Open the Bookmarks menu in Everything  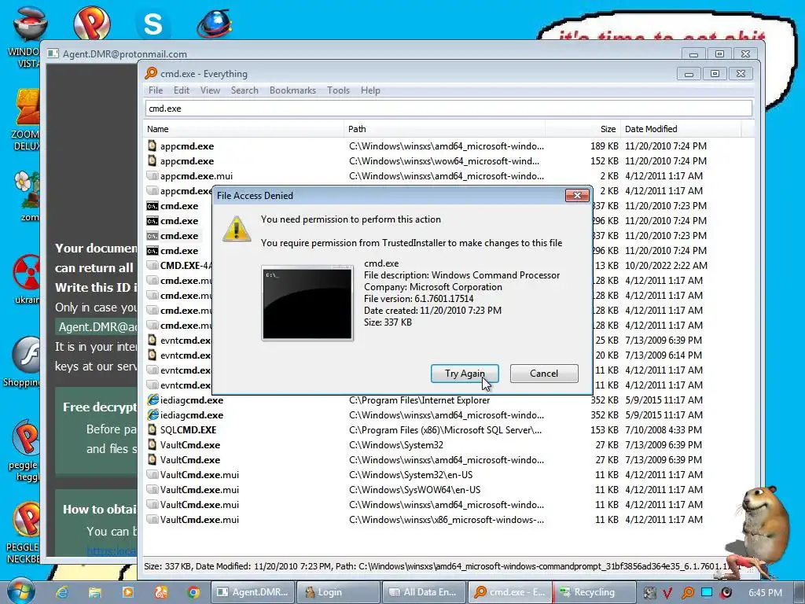[x=292, y=90]
